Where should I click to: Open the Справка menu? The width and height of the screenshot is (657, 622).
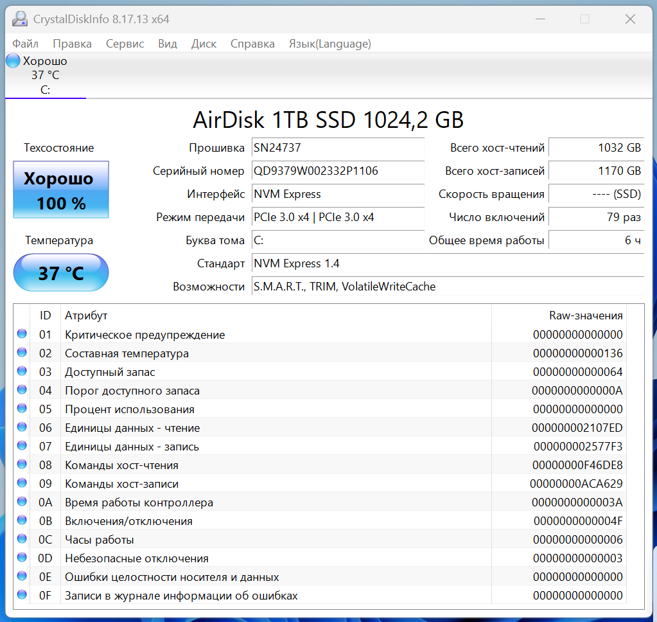click(x=252, y=44)
